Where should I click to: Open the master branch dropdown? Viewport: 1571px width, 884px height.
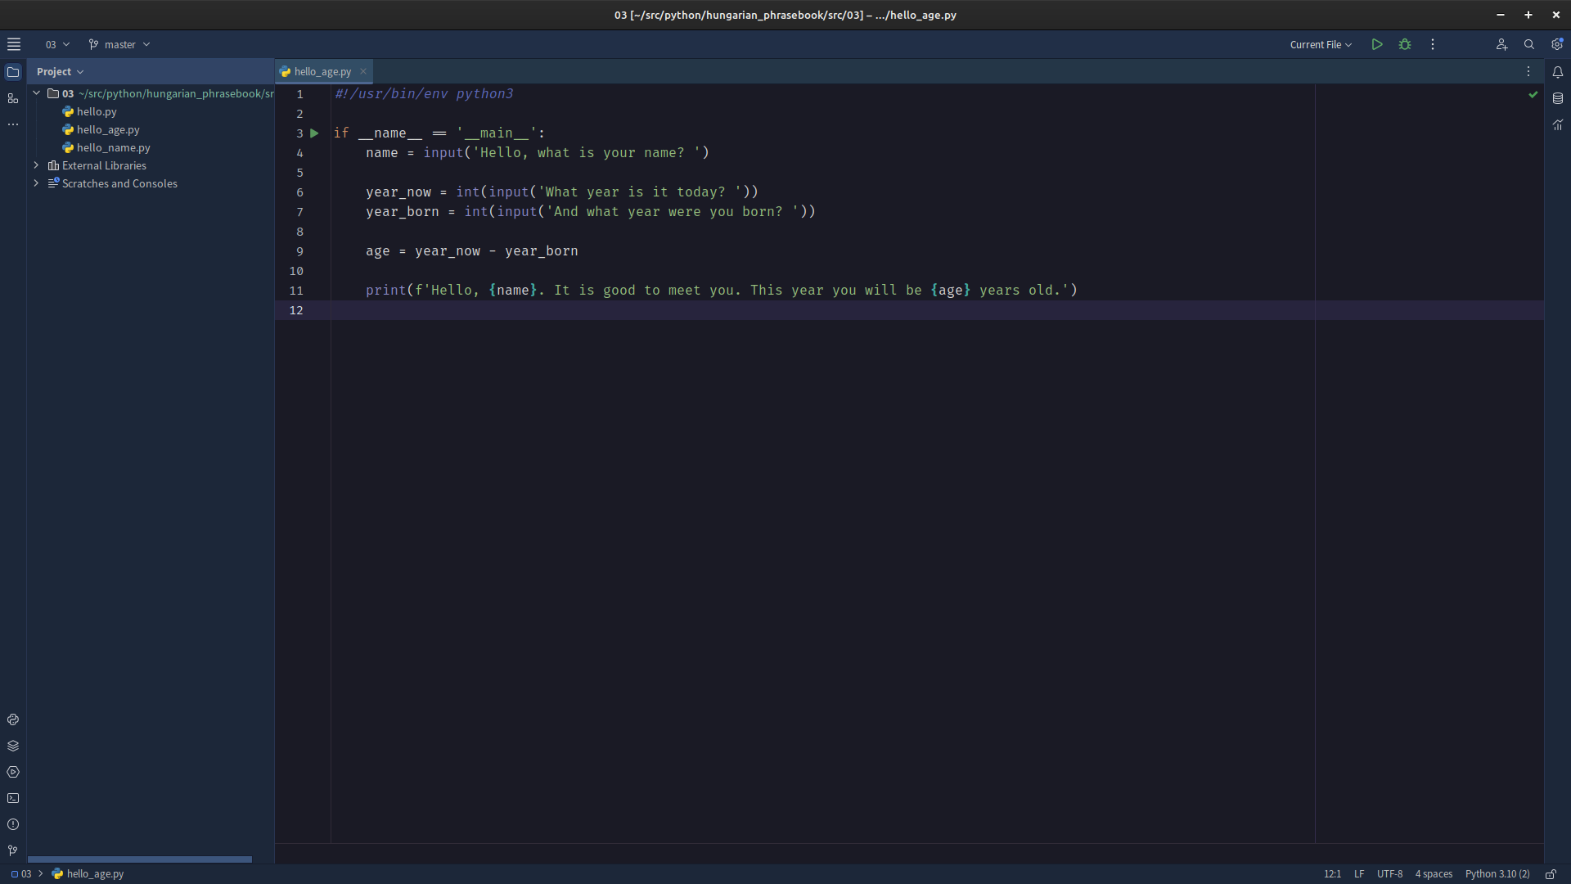coord(119,44)
